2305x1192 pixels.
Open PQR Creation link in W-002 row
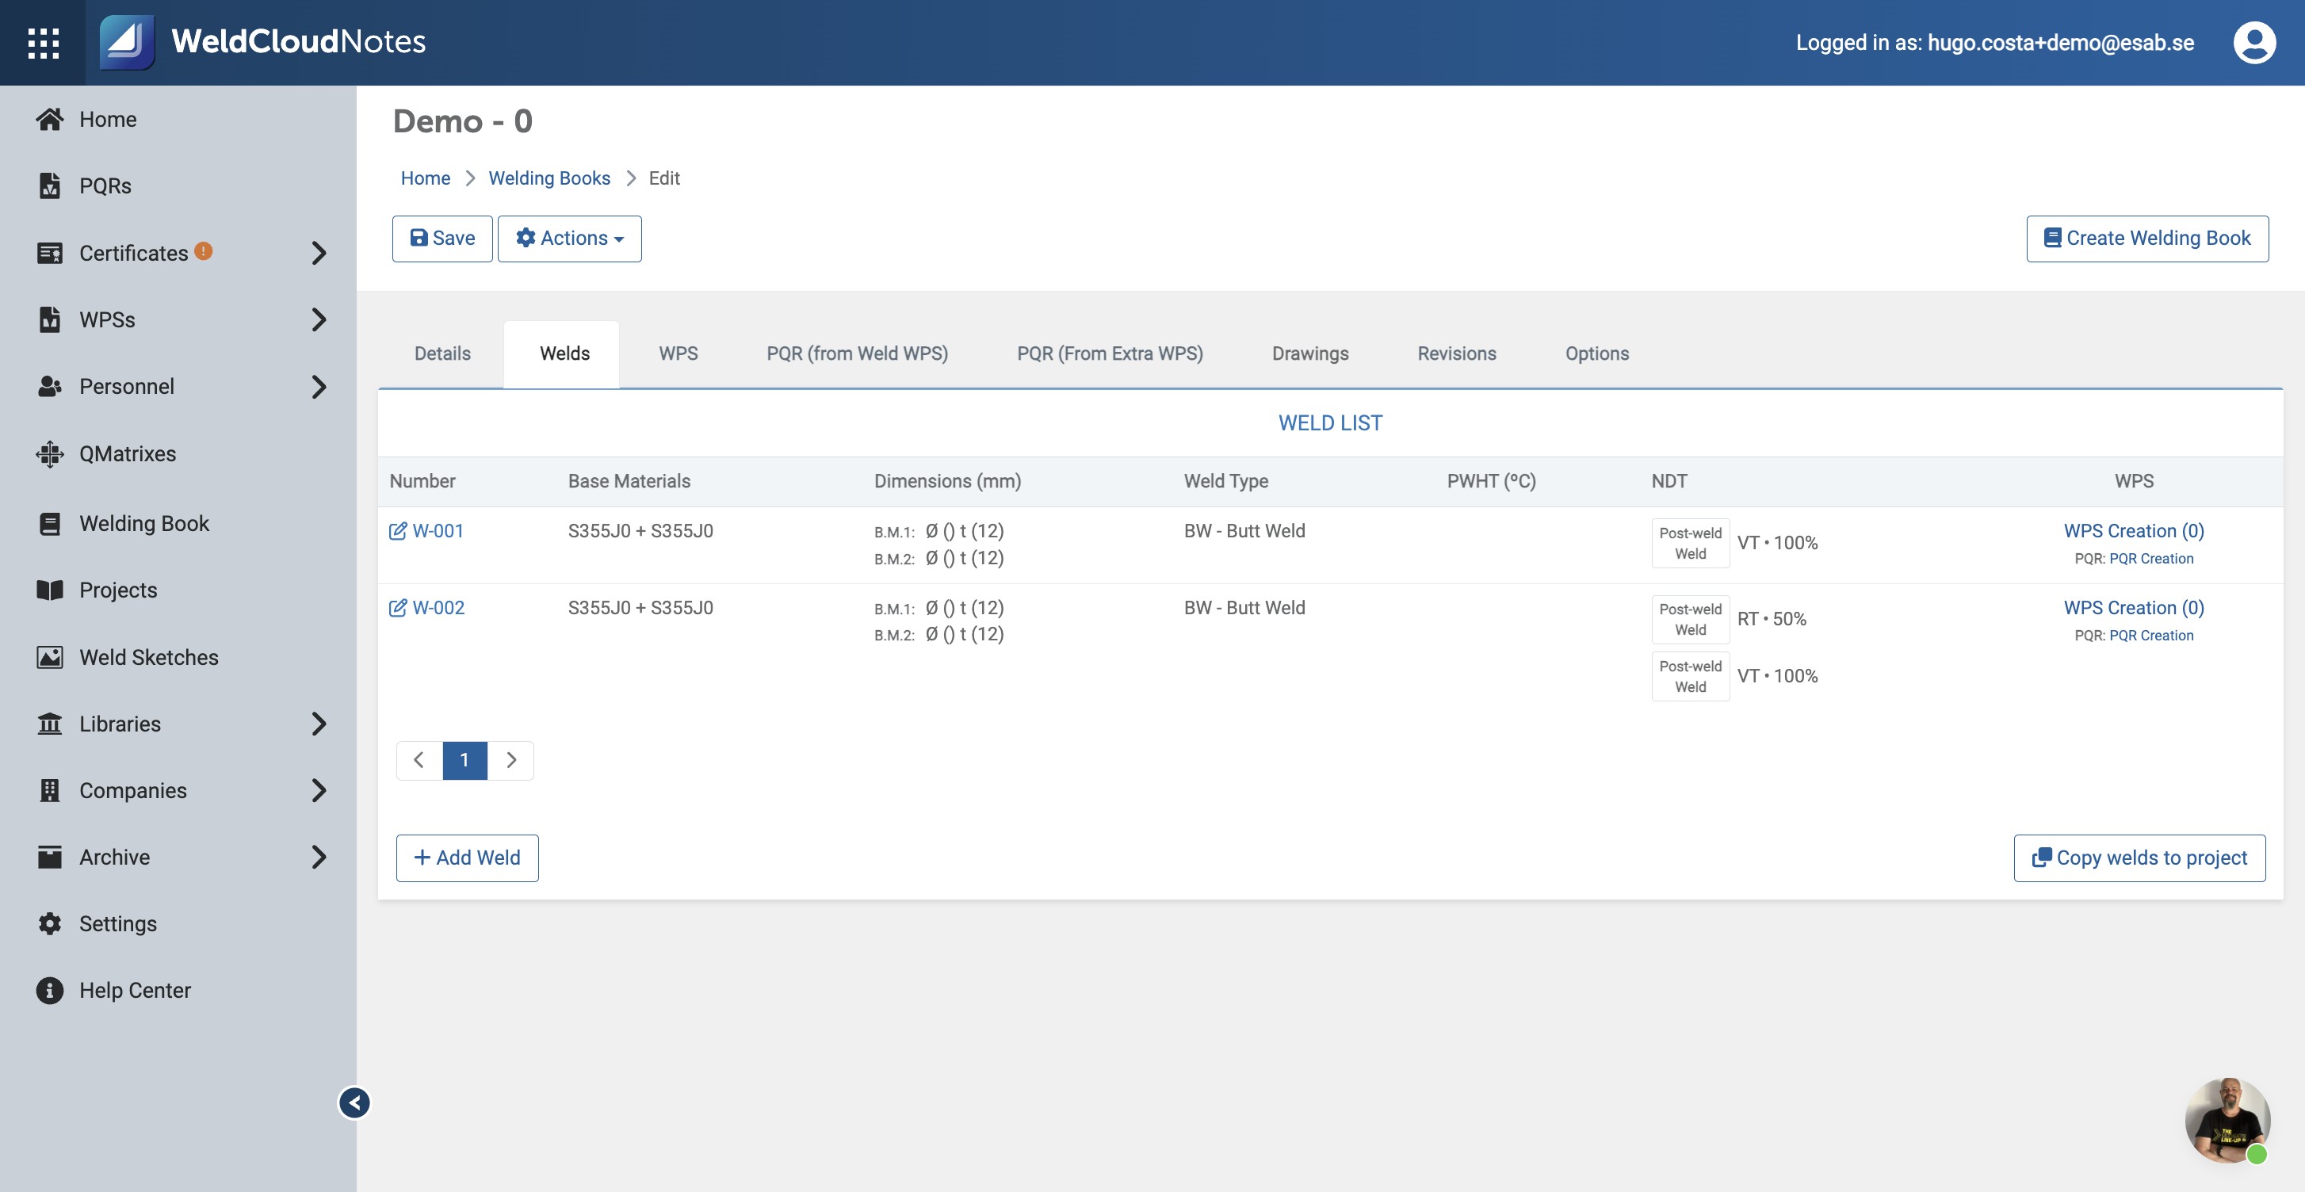point(2151,636)
